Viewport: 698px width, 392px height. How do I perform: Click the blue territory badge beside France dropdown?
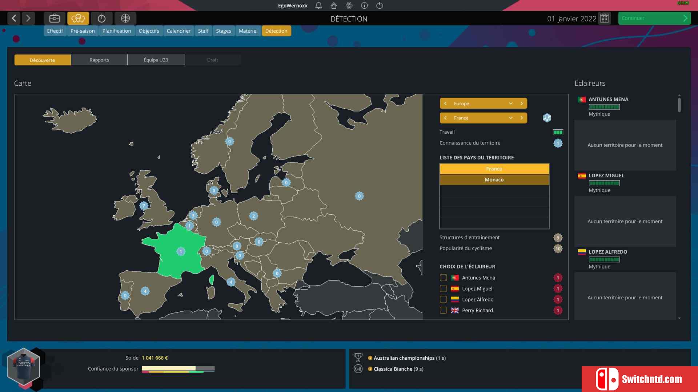click(x=547, y=118)
